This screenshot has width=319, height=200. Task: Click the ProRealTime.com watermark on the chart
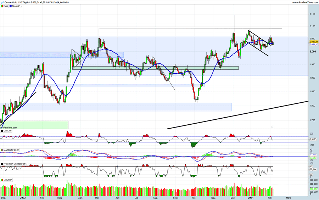9,127
